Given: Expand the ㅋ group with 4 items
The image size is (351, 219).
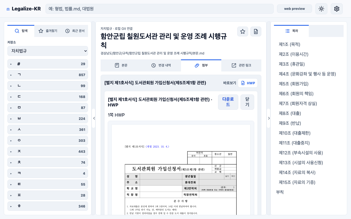Looking at the screenshot, I should point(48,173).
